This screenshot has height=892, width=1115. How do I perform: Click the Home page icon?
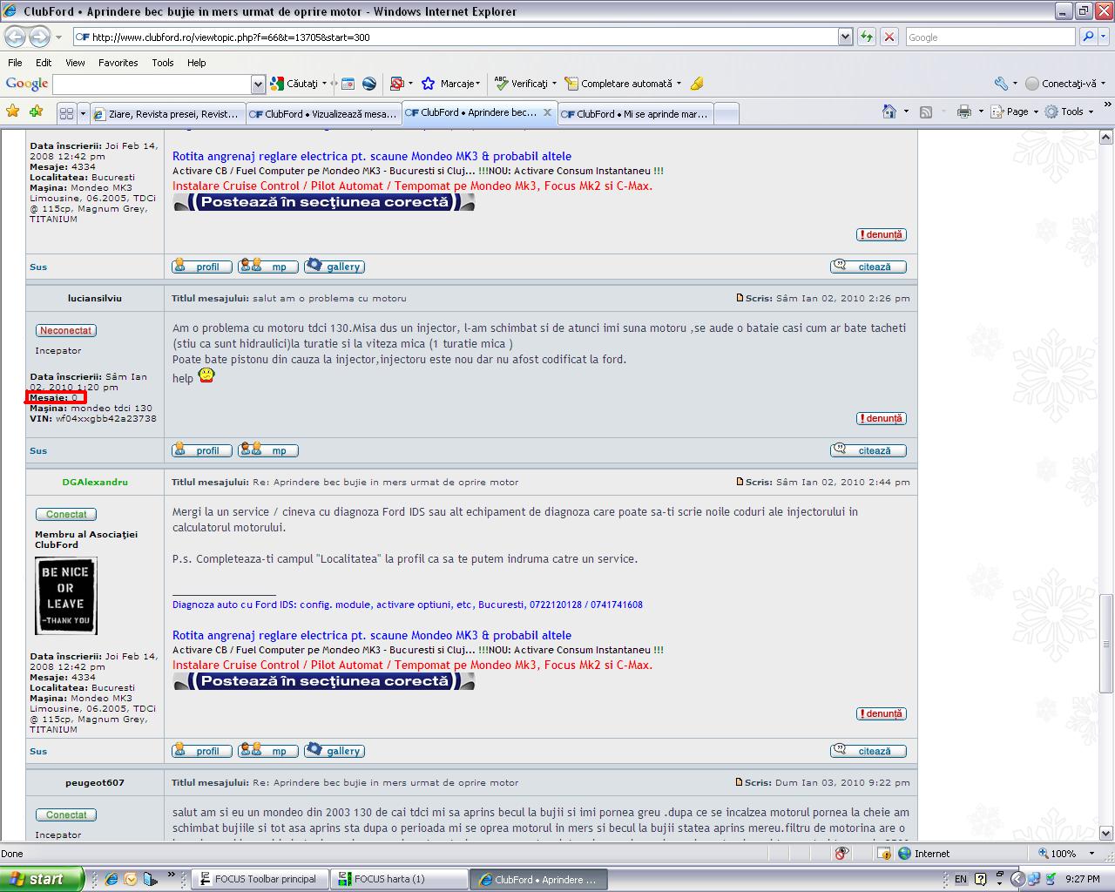click(889, 111)
